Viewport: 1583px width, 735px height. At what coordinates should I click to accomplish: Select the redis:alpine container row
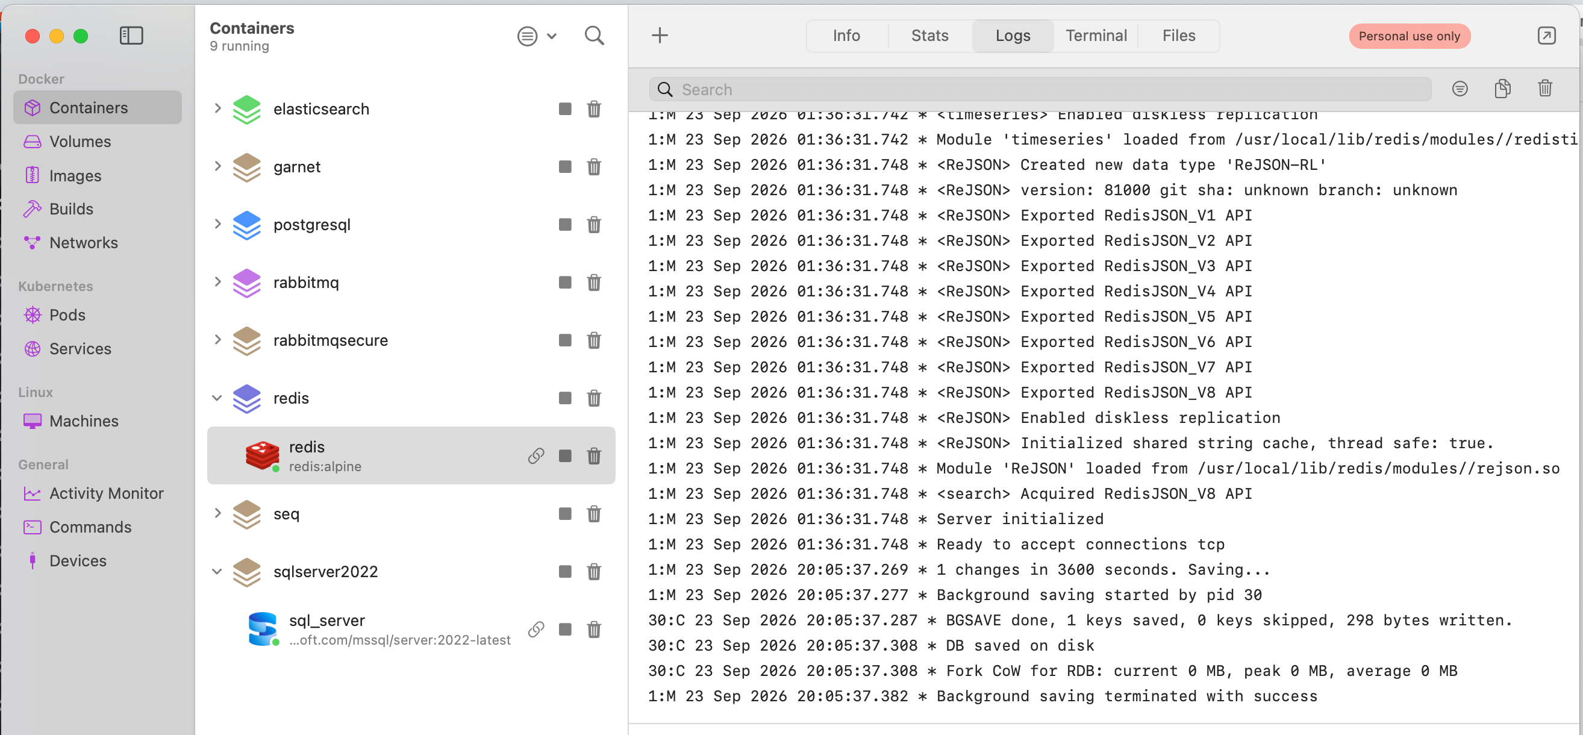point(411,455)
